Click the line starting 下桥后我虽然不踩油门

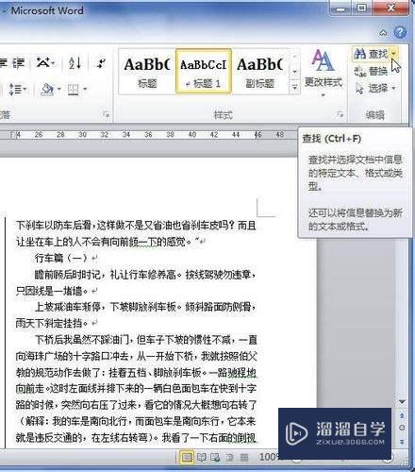[x=145, y=339]
